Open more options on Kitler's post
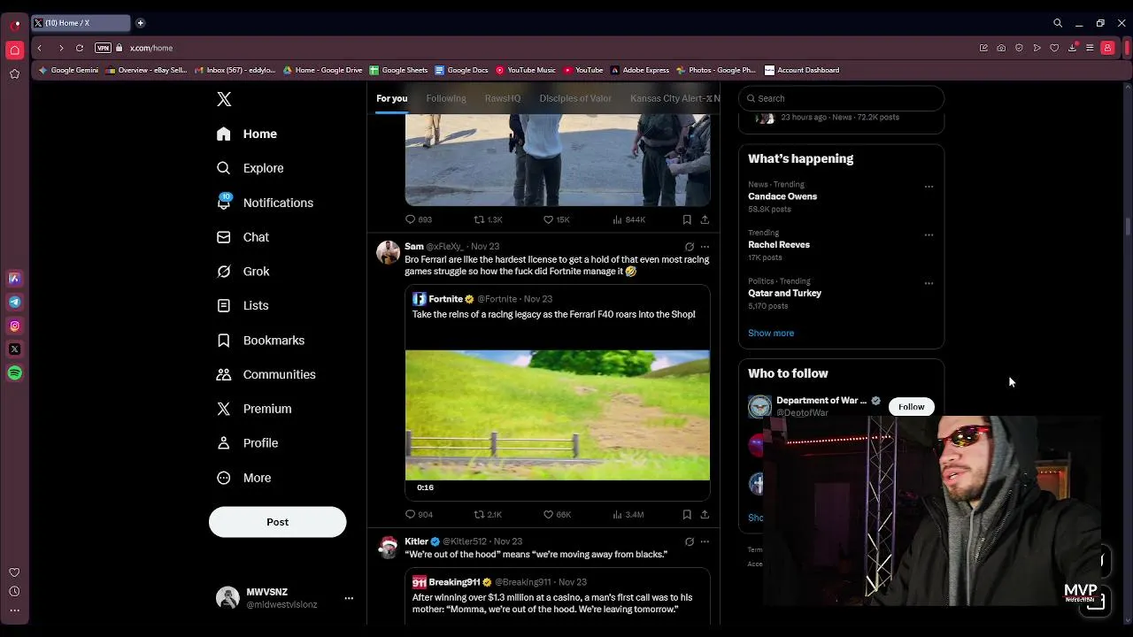The image size is (1133, 637). pos(705,541)
